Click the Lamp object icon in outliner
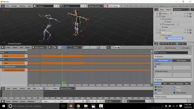 (160, 30)
